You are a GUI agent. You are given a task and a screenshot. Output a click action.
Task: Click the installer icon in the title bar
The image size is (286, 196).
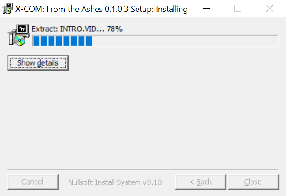(8, 8)
